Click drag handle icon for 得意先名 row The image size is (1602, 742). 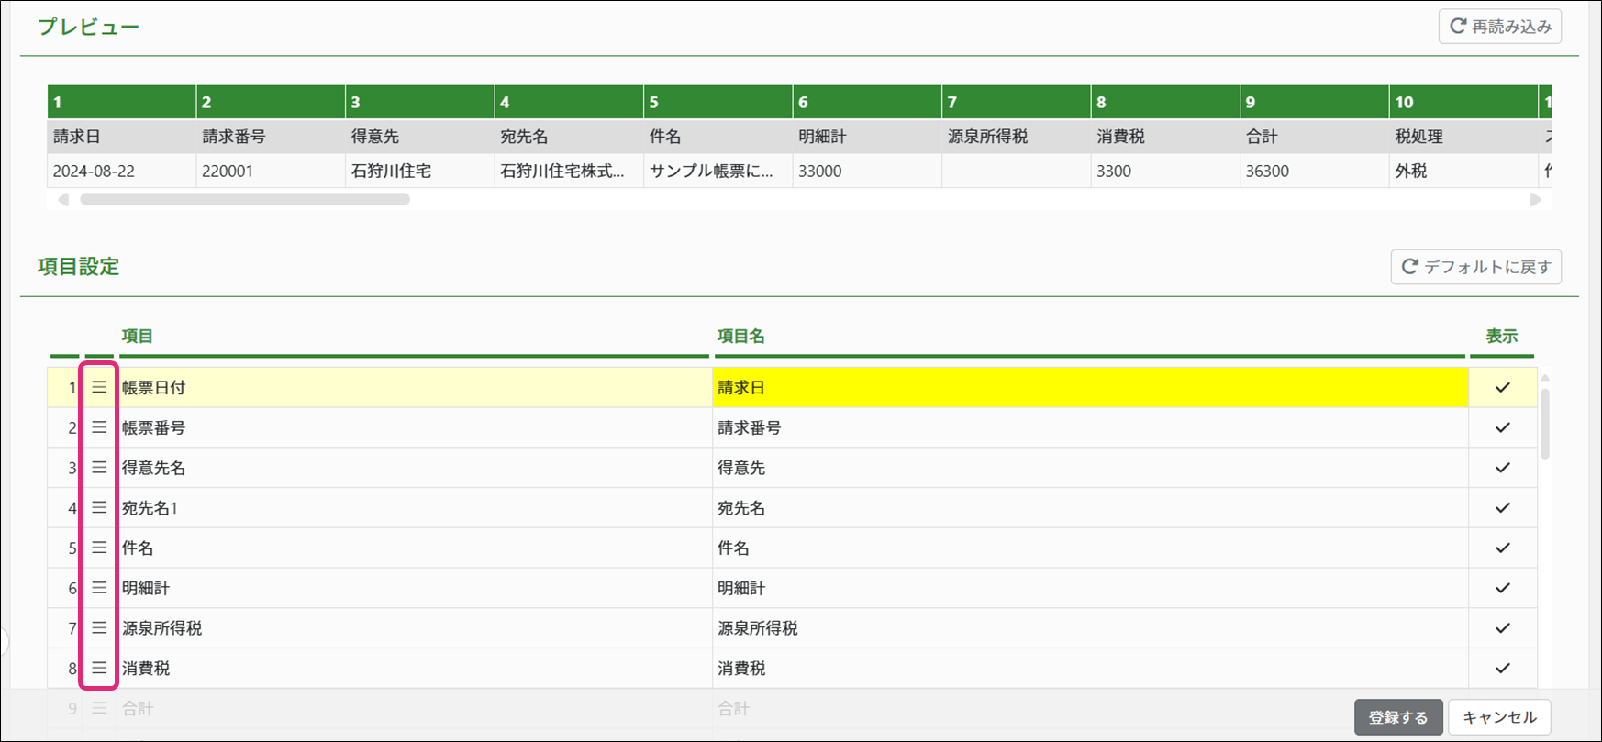(x=99, y=468)
